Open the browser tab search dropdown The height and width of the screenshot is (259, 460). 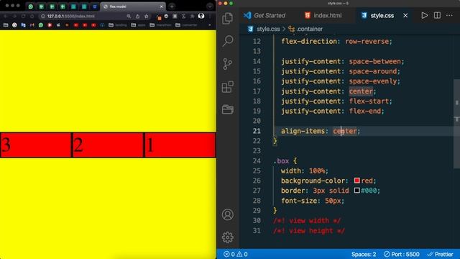coord(209,6)
